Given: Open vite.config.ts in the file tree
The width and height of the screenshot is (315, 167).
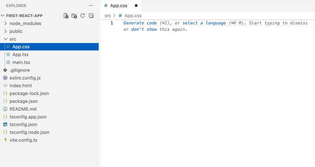Looking at the screenshot, I should (x=23, y=140).
